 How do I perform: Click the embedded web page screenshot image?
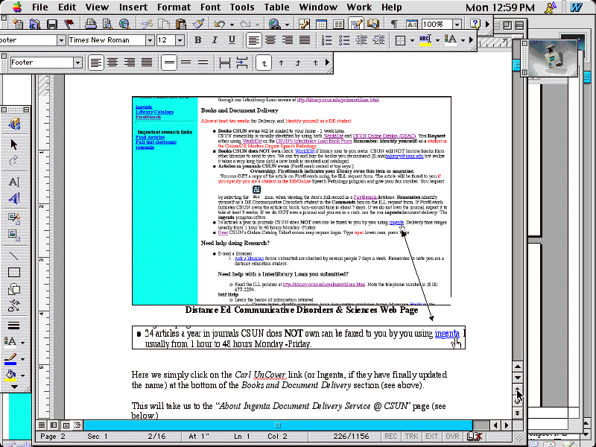point(291,200)
